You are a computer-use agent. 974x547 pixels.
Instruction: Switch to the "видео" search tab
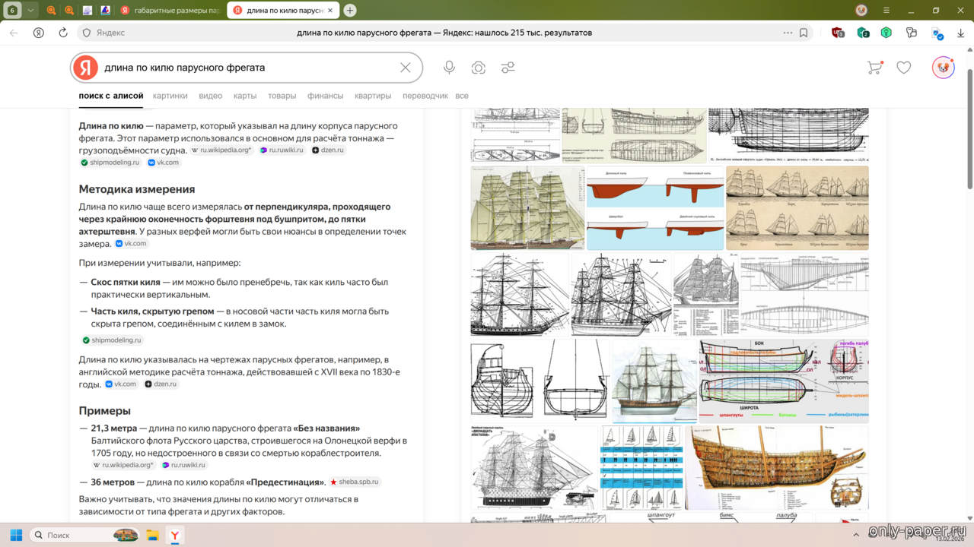(211, 96)
